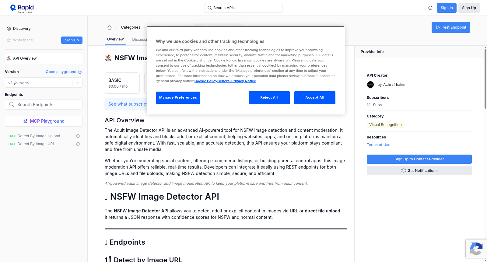This screenshot has width=487, height=262.
Task: Open the MCP Playground button
Action: pos(44,121)
